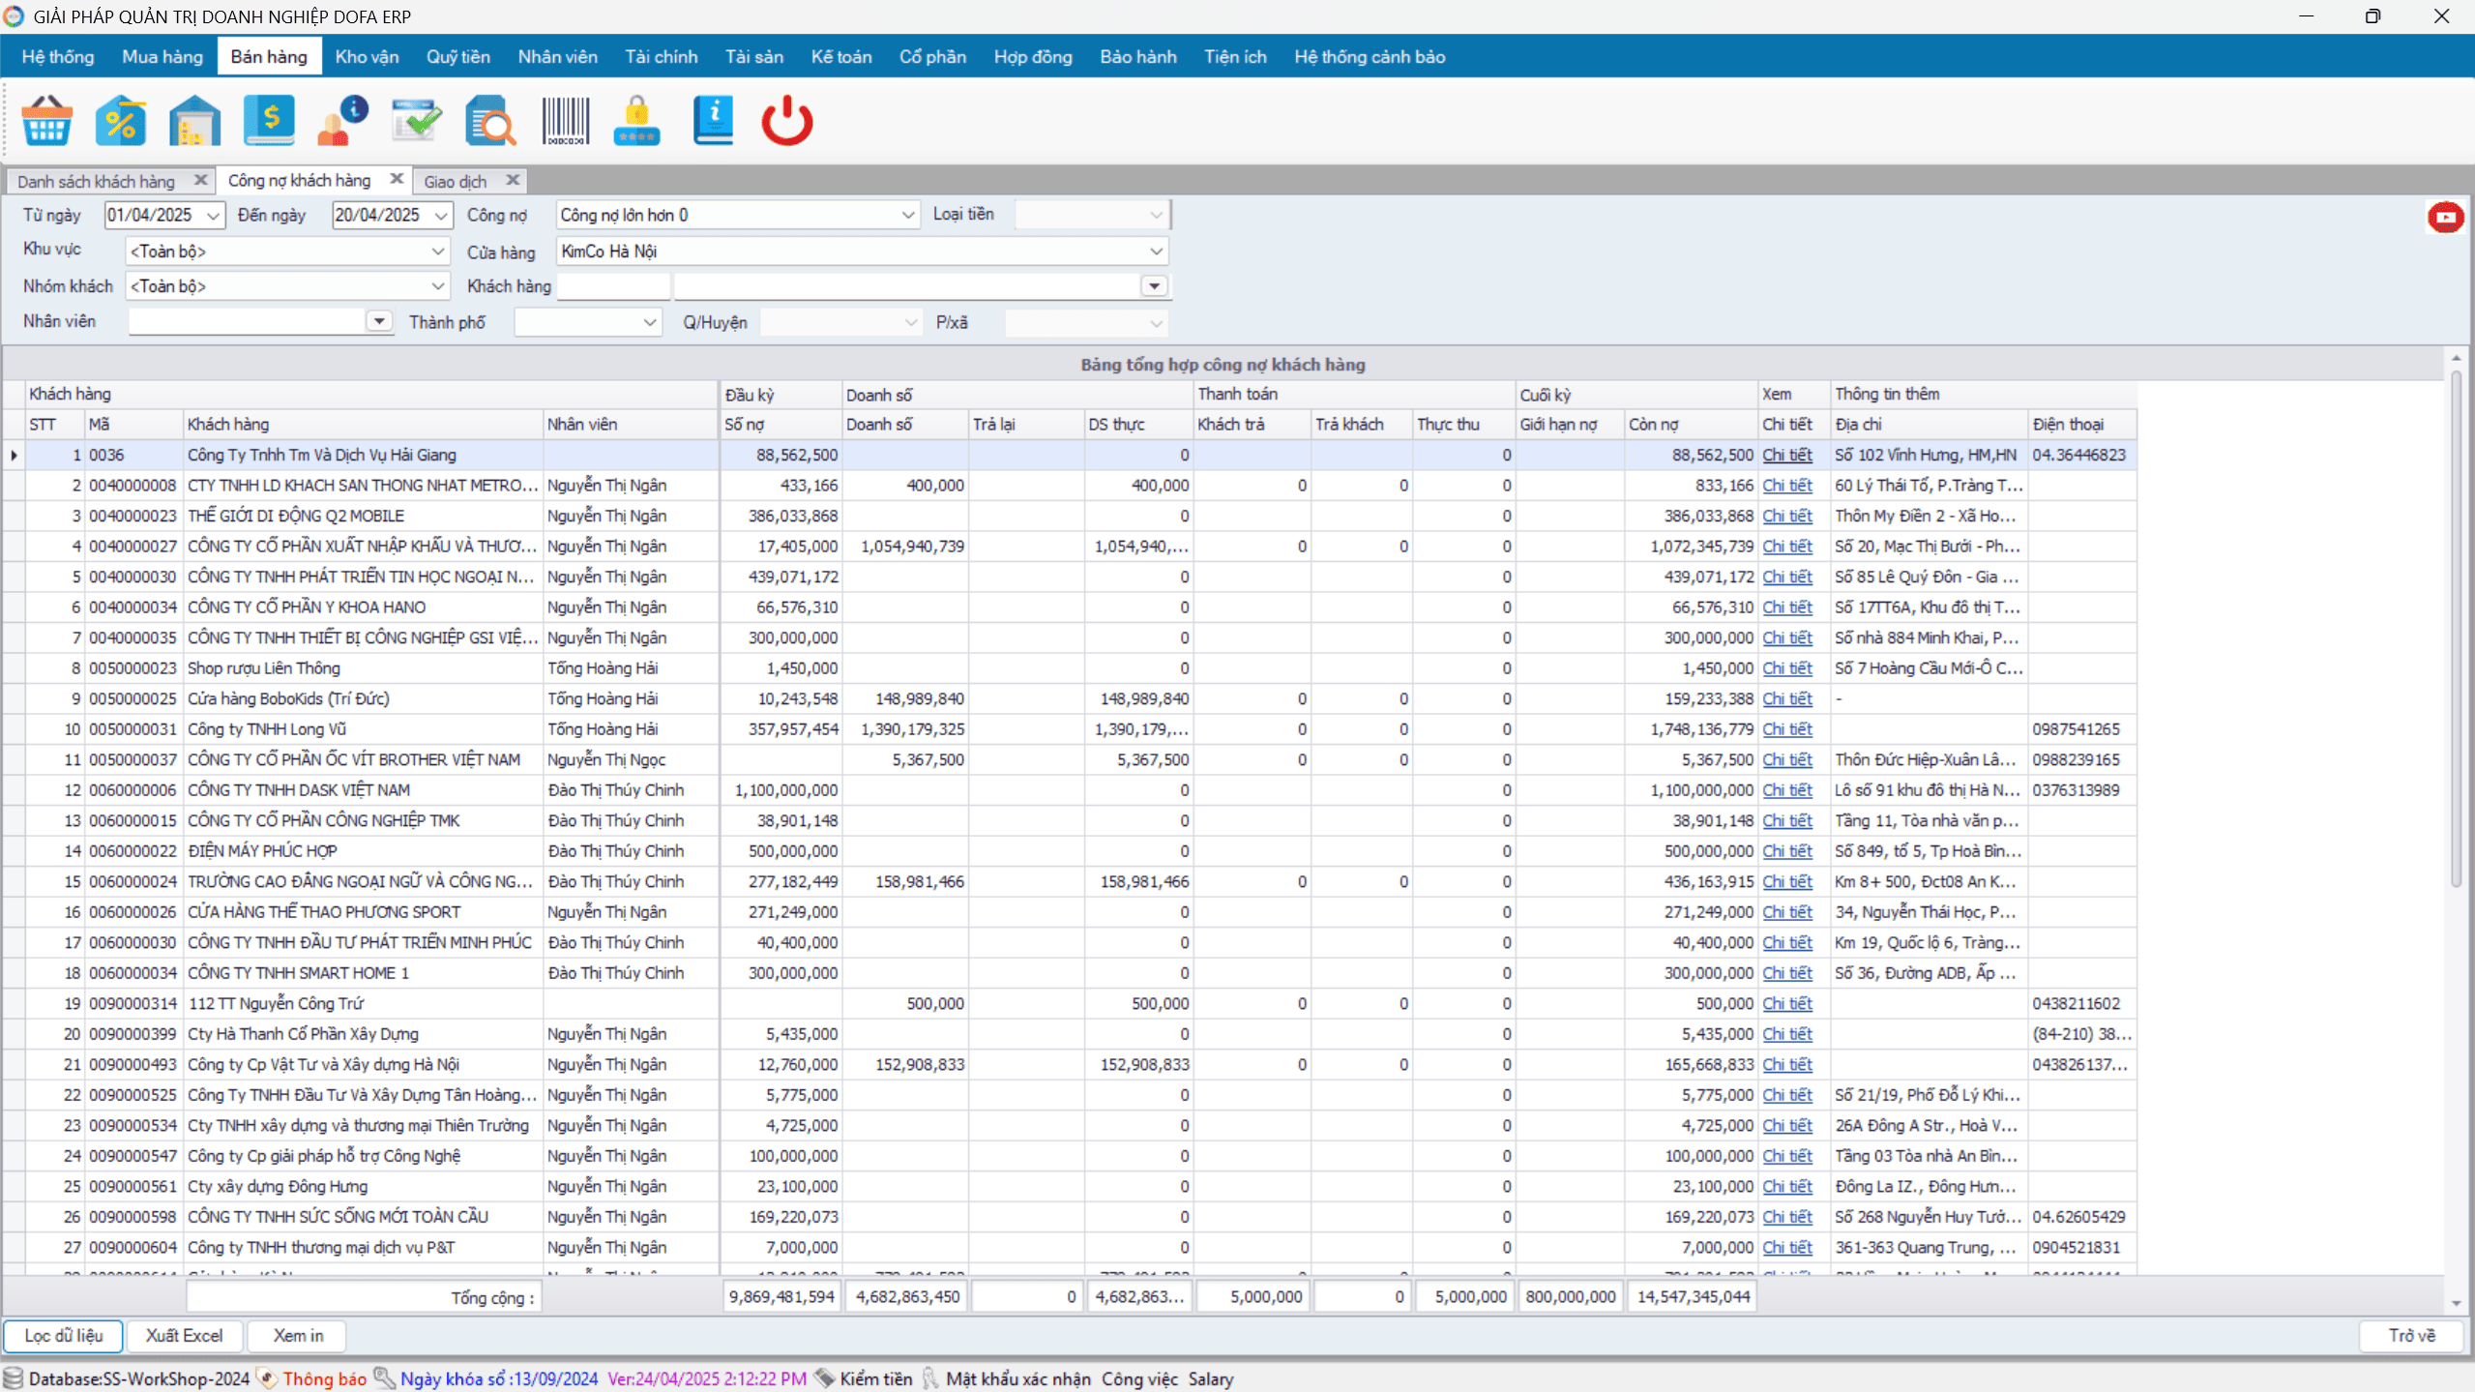Open the Khu vực dropdown
The width and height of the screenshot is (2475, 1392).
pyautogui.click(x=437, y=252)
